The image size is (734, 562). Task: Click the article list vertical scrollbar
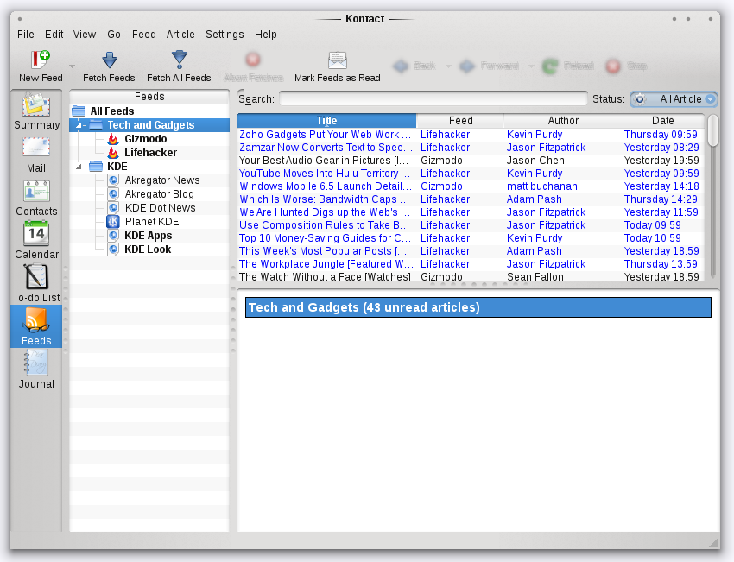pos(712,131)
